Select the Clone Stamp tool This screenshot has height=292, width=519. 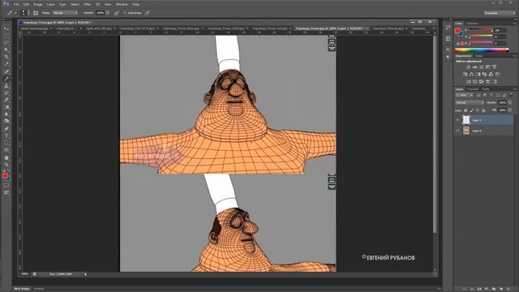pyautogui.click(x=6, y=86)
